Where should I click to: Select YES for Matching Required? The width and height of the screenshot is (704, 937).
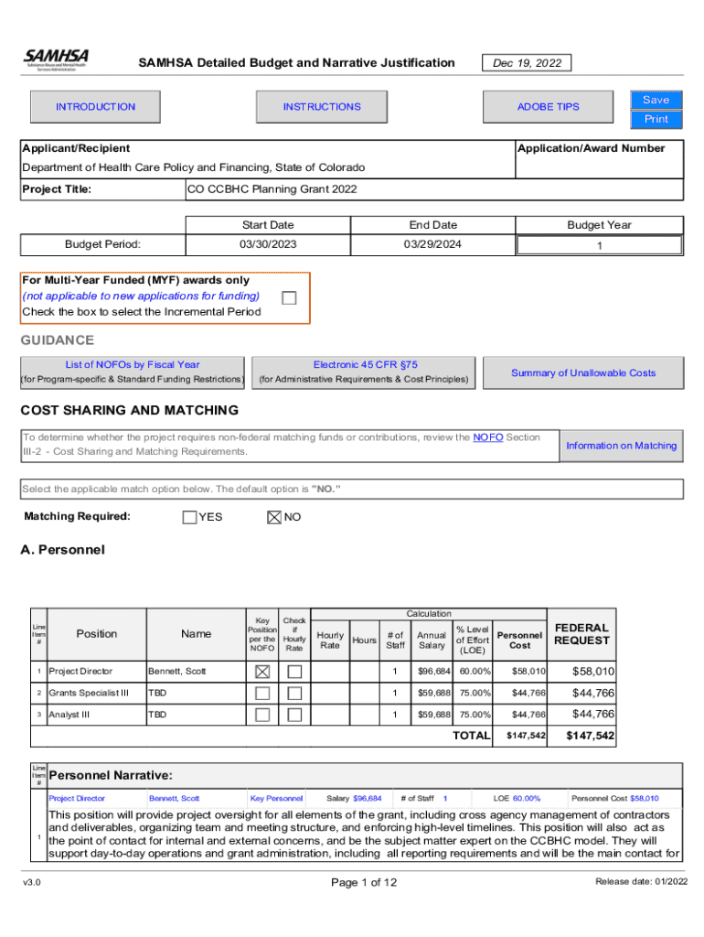click(x=189, y=517)
